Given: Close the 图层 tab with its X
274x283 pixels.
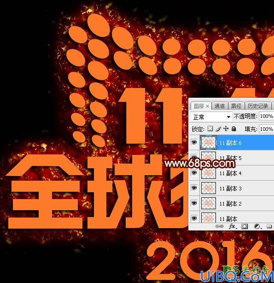Looking at the screenshot, I should pyautogui.click(x=207, y=106).
